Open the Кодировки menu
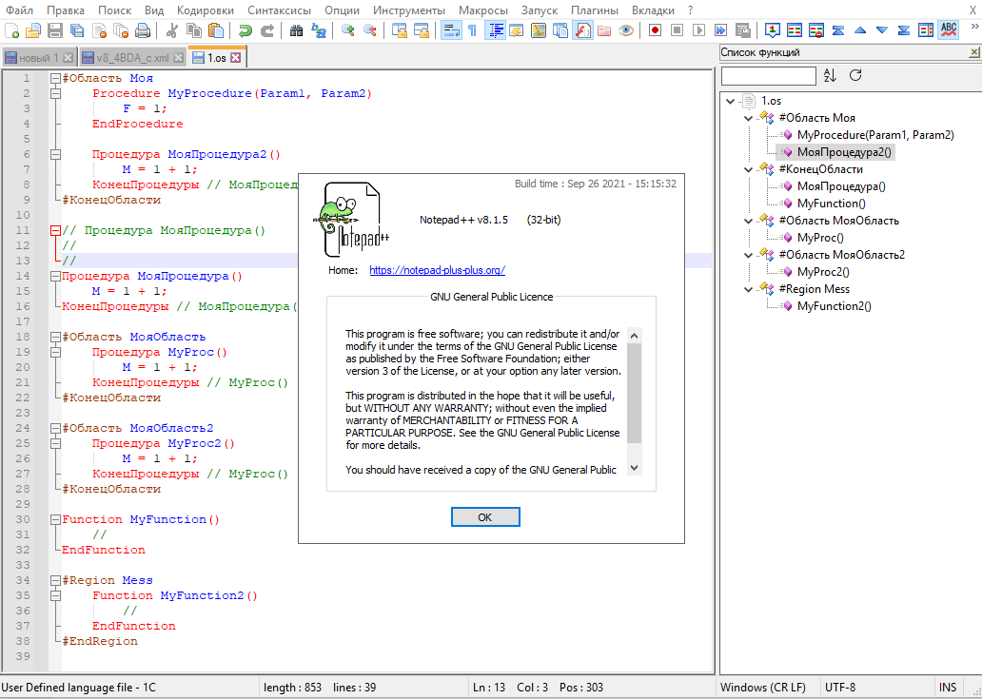Image resolution: width=982 pixels, height=699 pixels. (x=206, y=10)
